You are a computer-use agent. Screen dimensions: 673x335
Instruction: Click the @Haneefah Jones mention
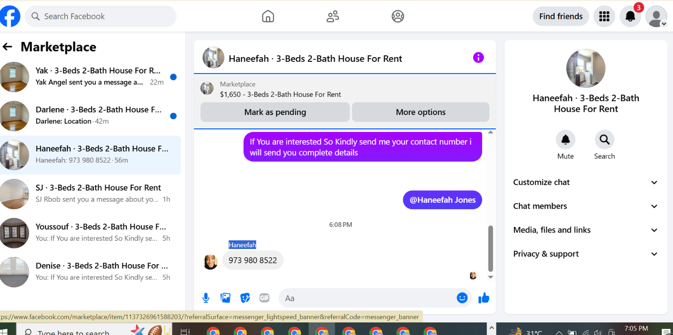click(x=442, y=200)
